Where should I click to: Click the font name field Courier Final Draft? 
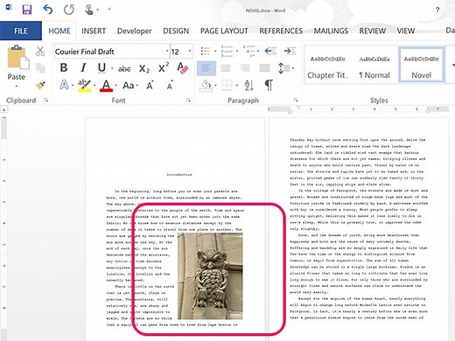click(x=109, y=52)
